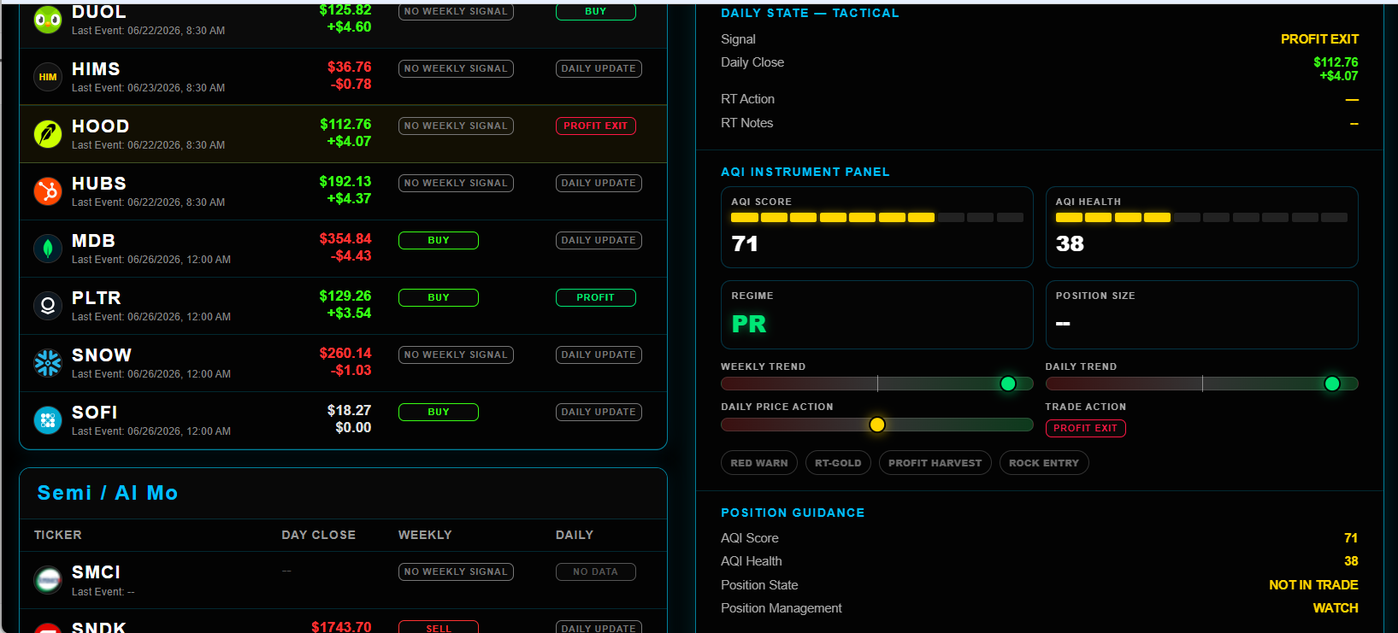Click the Position Guidance section heading
1398x633 pixels.
click(793, 513)
